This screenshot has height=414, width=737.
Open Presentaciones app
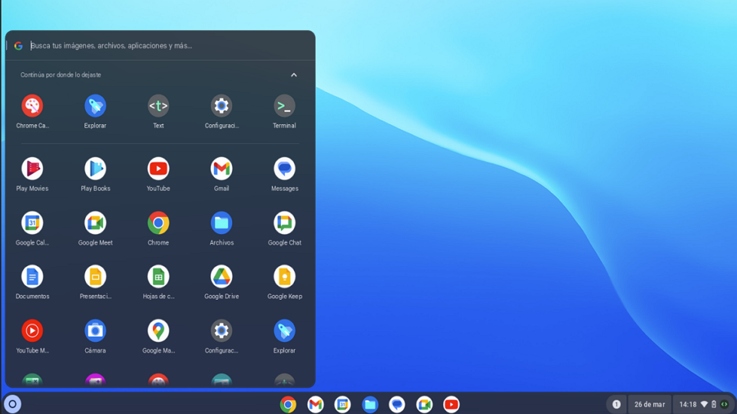coord(95,277)
